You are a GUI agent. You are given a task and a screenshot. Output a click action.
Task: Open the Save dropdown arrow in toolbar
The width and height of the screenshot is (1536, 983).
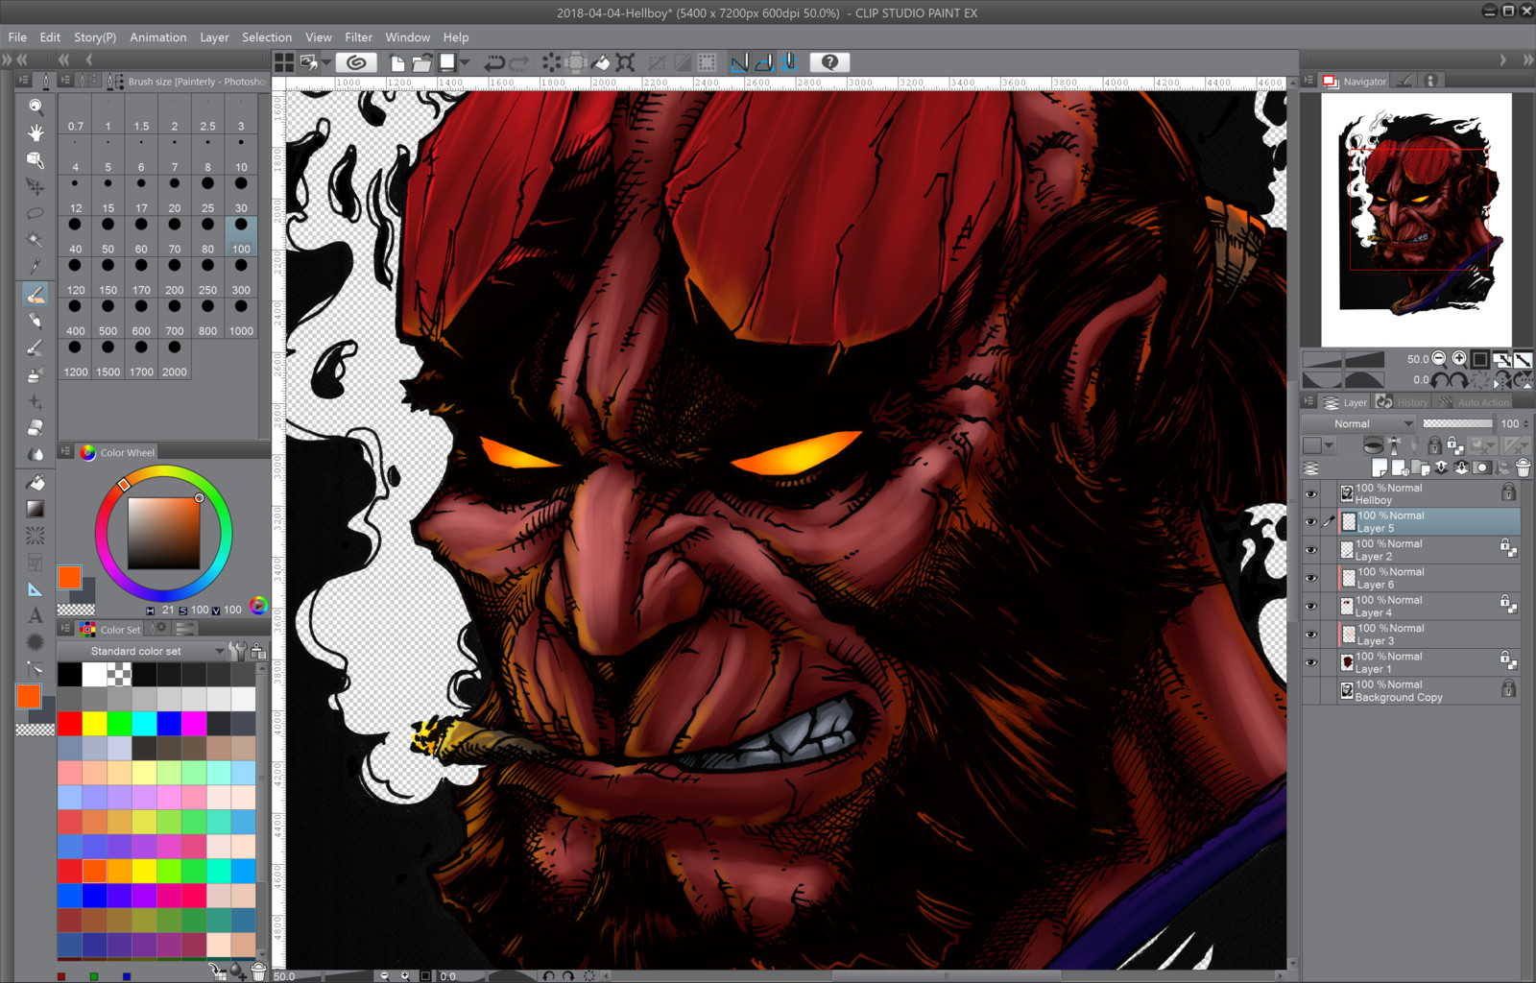tap(465, 62)
